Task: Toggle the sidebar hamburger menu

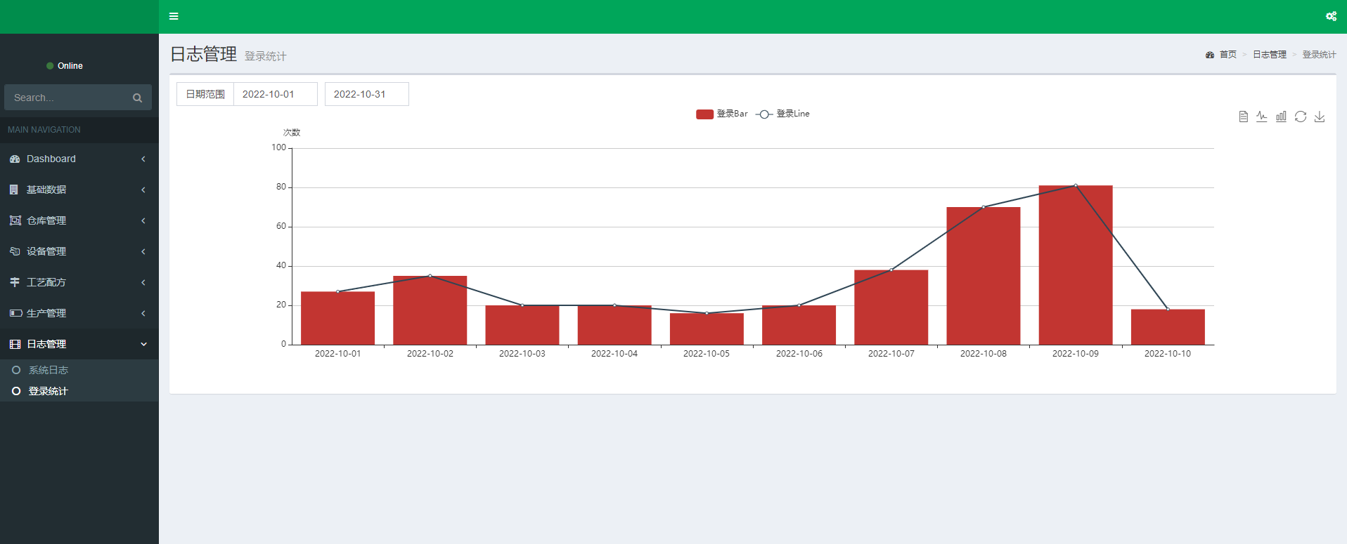Action: (x=174, y=16)
